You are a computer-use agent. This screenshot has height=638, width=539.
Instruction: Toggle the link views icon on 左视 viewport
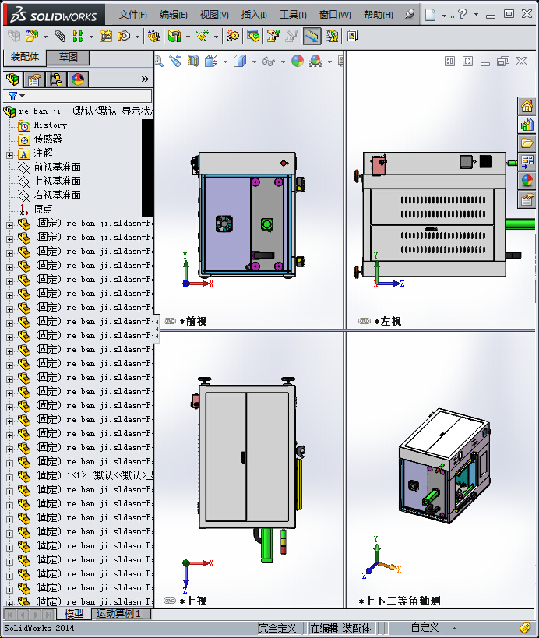[365, 321]
